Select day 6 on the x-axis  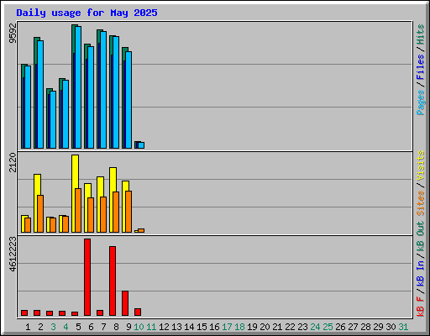click(x=91, y=327)
